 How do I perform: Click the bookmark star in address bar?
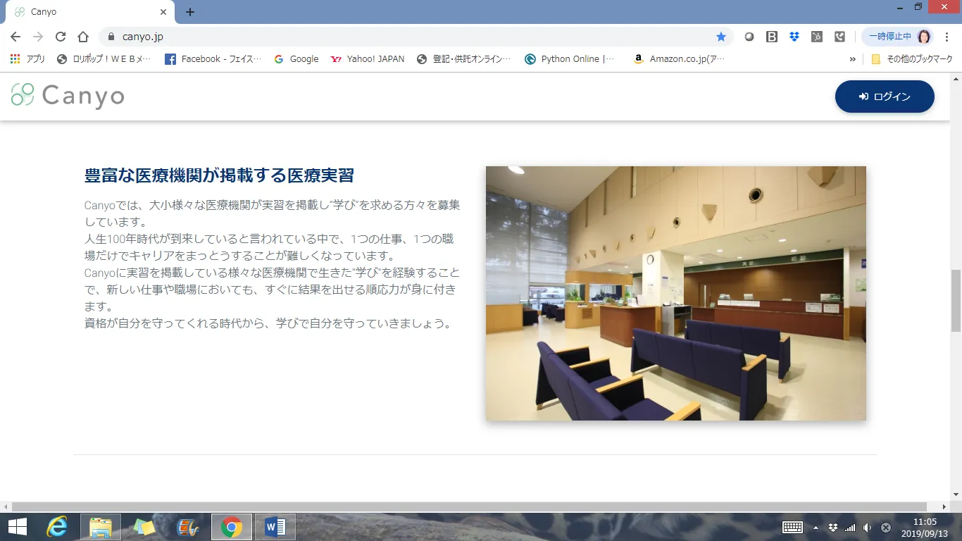[x=720, y=37]
